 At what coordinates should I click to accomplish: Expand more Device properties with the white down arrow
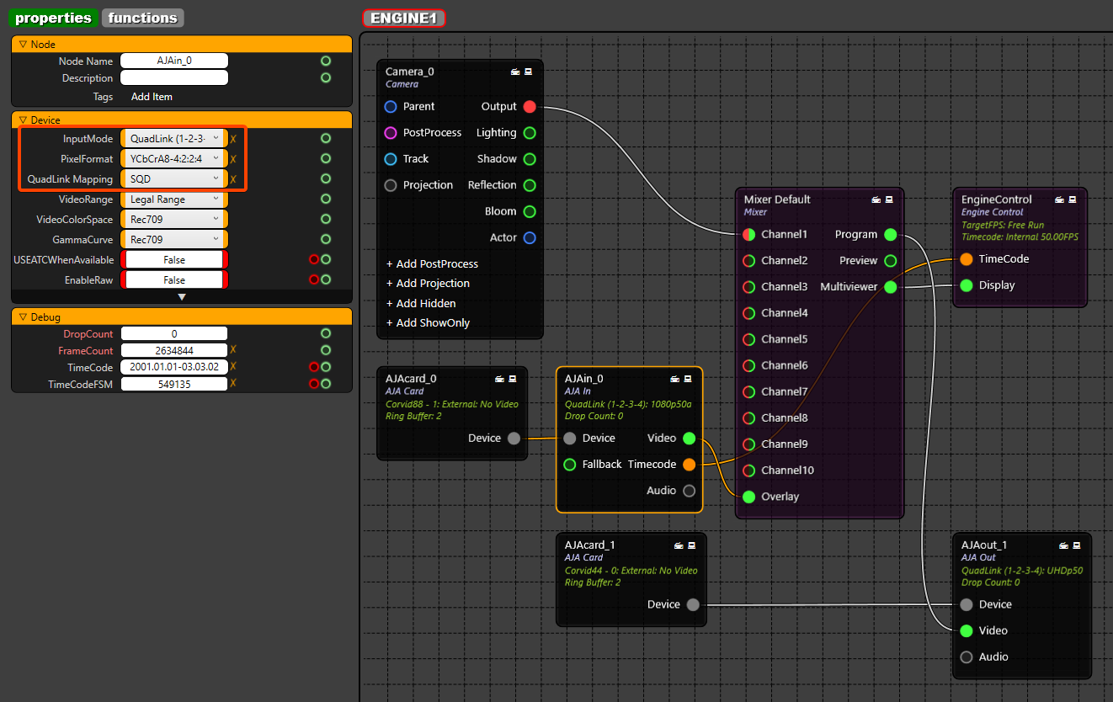click(x=181, y=297)
